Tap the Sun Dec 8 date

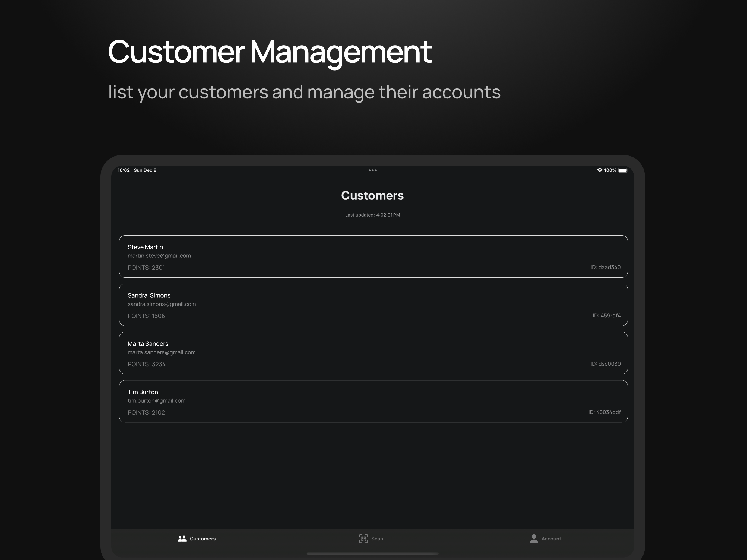145,170
